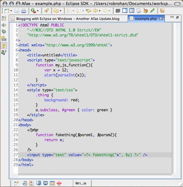The image size is (183, 187).
Task: Expand the New file dropdown arrow
Action: coord(11,11)
